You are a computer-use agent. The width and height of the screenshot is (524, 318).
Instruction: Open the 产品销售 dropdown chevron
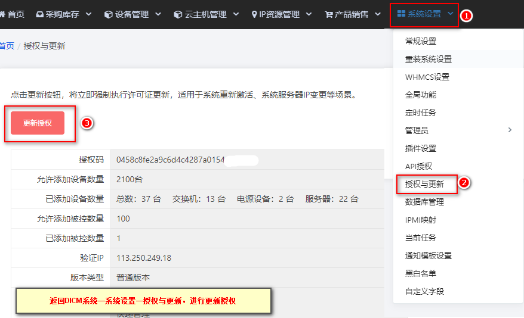tap(378, 14)
